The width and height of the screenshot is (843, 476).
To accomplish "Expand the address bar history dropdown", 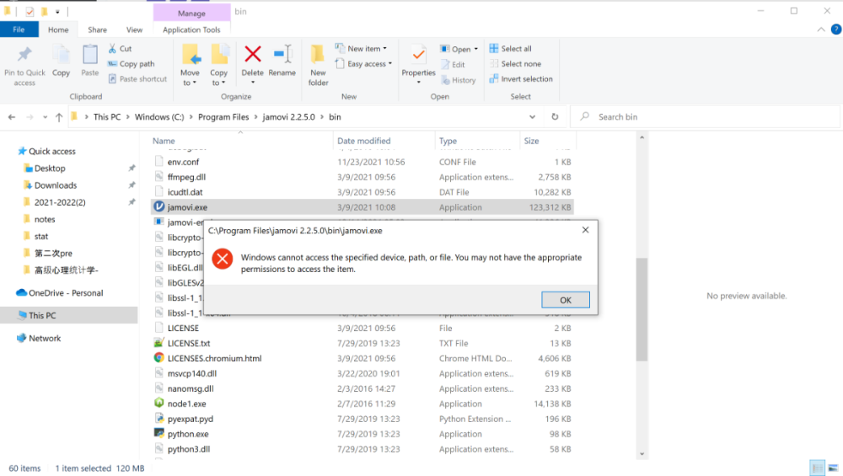I will (x=532, y=116).
